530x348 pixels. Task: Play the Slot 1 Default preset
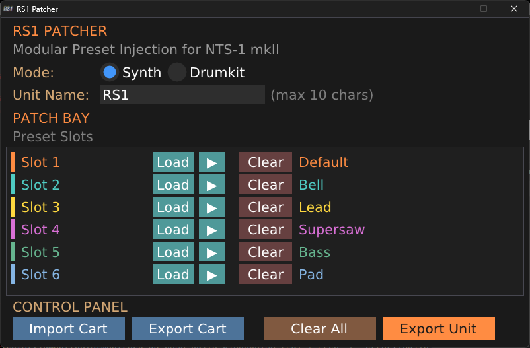(x=212, y=162)
